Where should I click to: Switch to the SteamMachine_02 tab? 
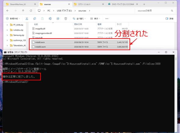18,4
